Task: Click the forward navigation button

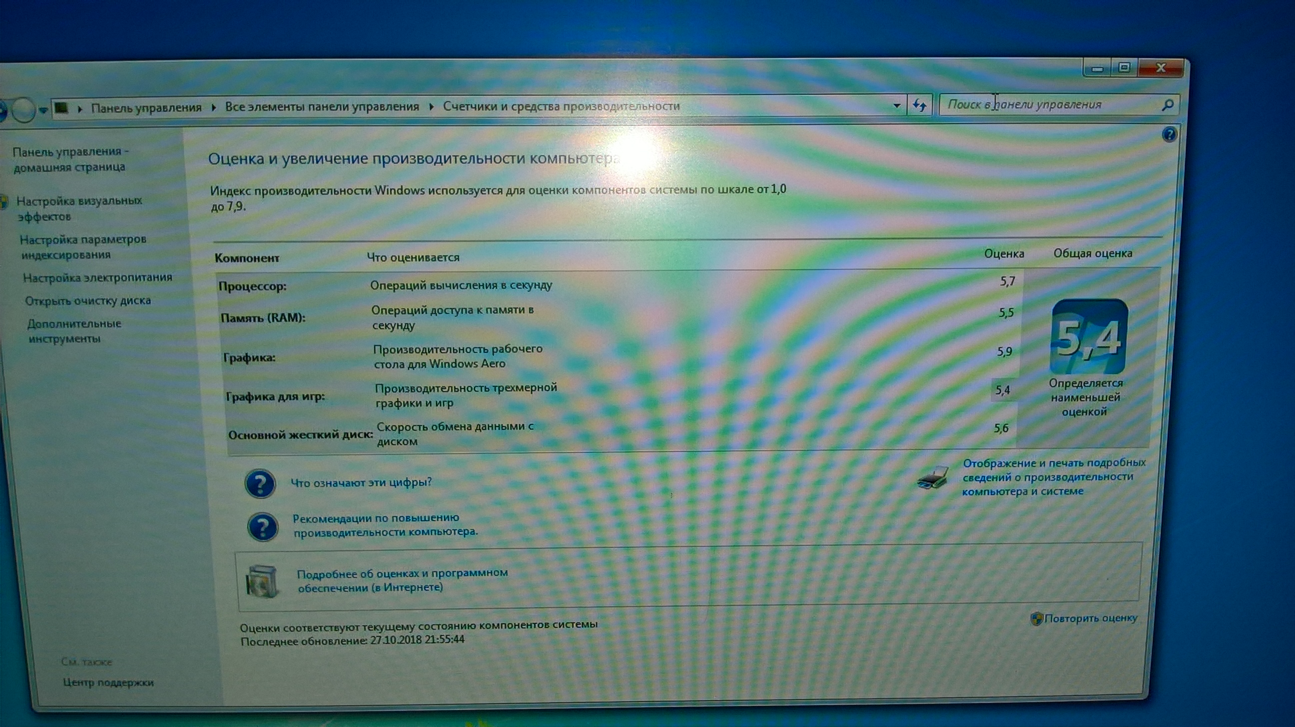Action: click(x=22, y=109)
